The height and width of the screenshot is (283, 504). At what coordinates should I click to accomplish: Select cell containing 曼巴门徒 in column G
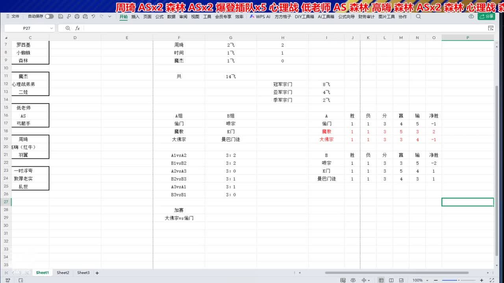tap(231, 140)
